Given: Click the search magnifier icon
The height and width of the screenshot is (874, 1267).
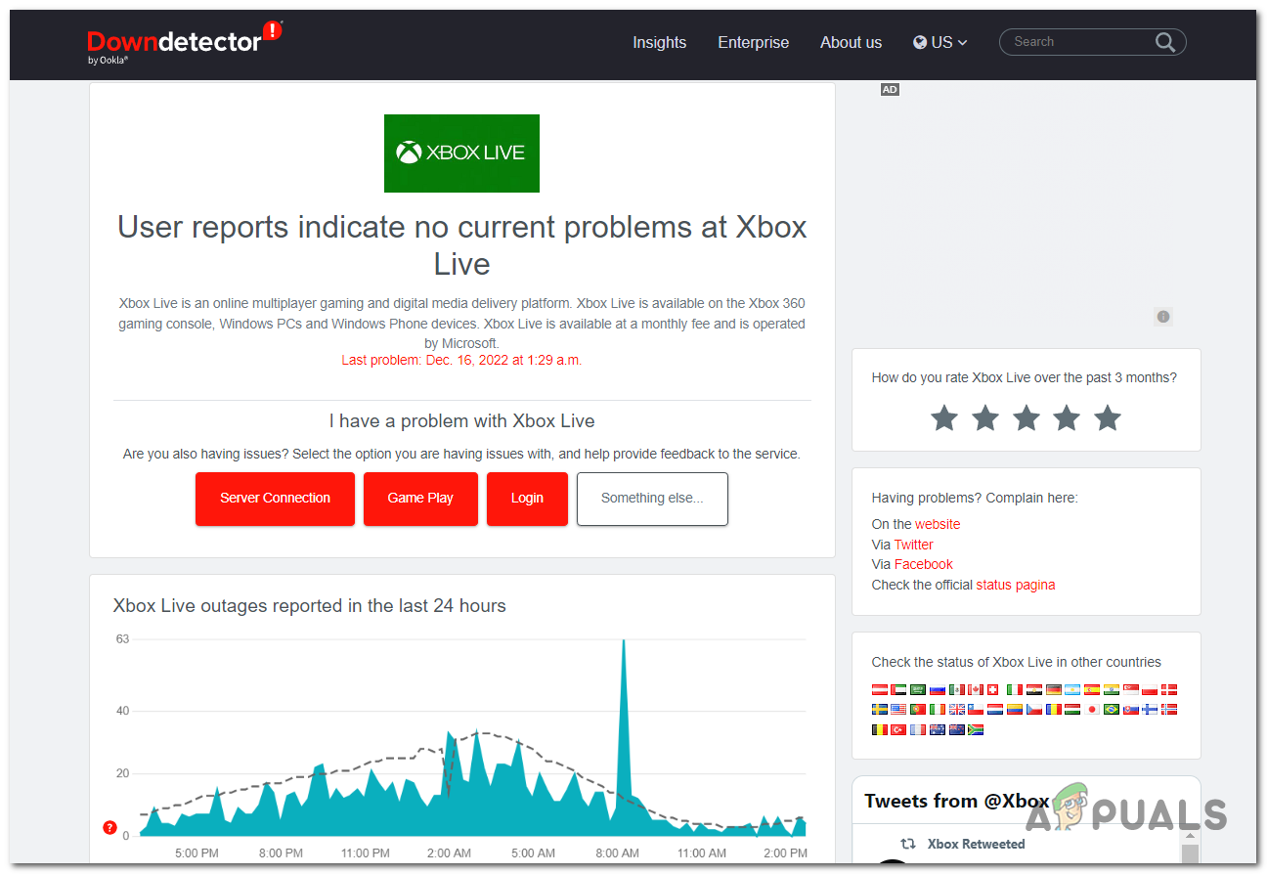Looking at the screenshot, I should click(1165, 42).
